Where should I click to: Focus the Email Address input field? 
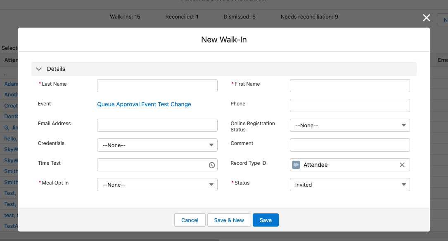157,125
